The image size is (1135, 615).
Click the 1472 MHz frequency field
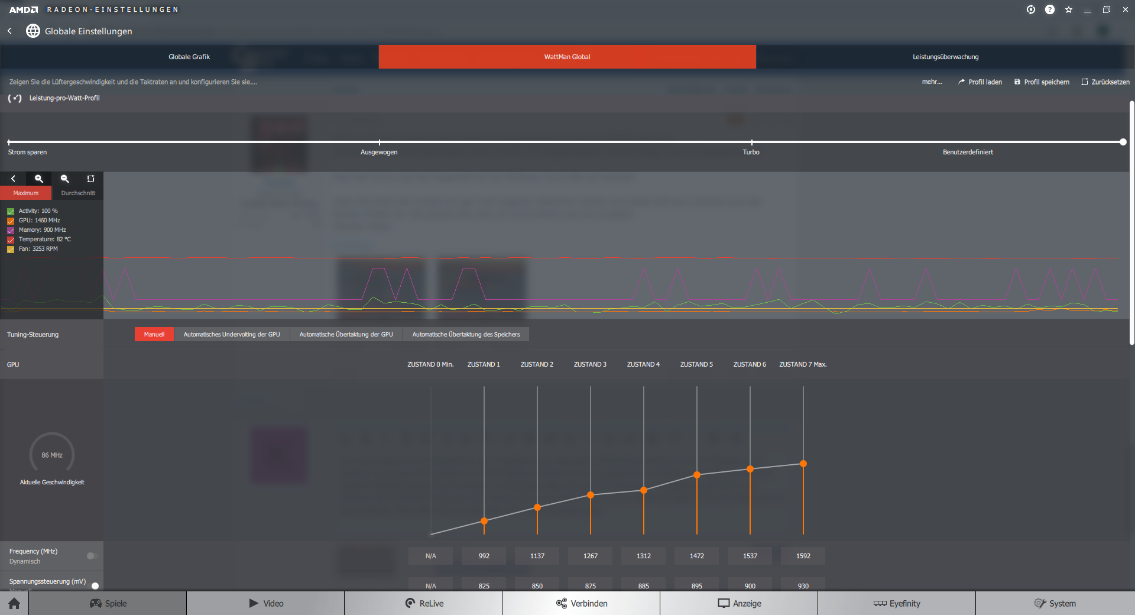(x=697, y=556)
